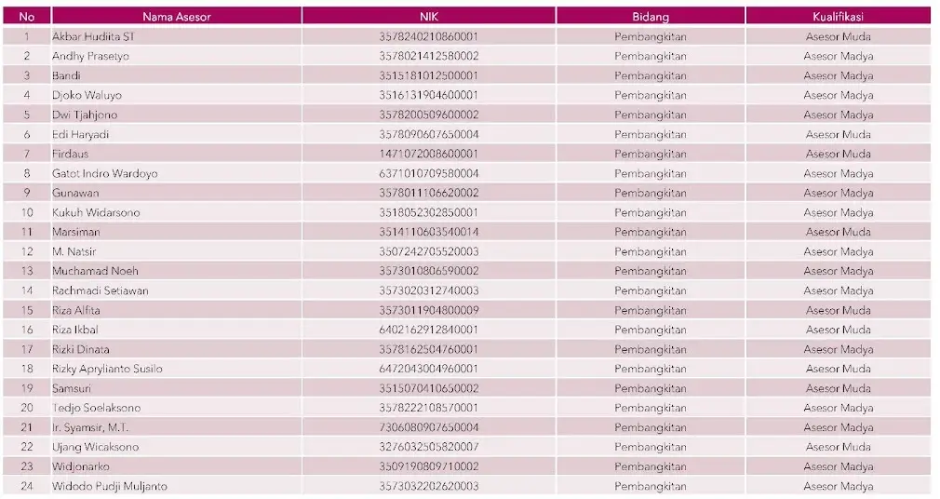The height and width of the screenshot is (499, 940).
Task: Click the NIK column header
Action: [428, 16]
